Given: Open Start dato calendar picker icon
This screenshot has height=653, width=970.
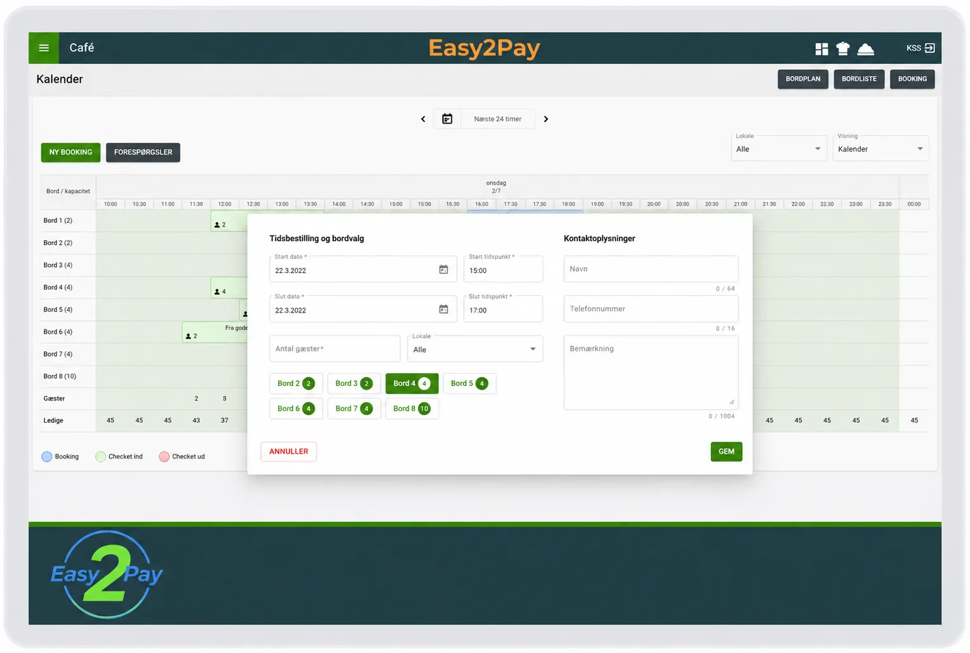Looking at the screenshot, I should [x=444, y=270].
